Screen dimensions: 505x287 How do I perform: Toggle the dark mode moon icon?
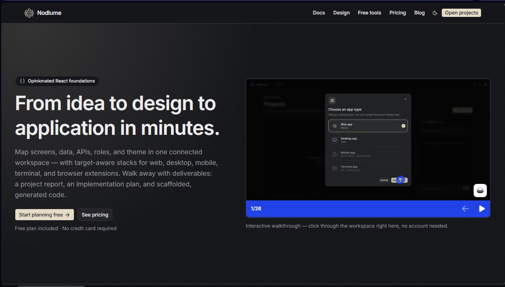(x=435, y=13)
